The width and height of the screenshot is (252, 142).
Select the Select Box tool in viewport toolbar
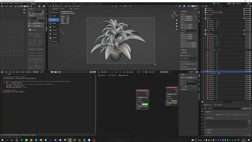54,12
